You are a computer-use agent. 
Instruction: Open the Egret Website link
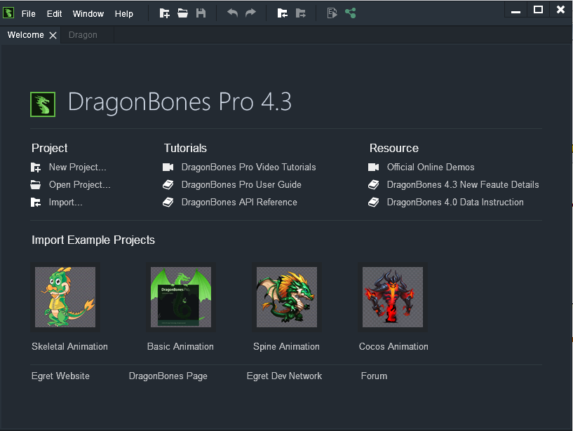(x=60, y=376)
